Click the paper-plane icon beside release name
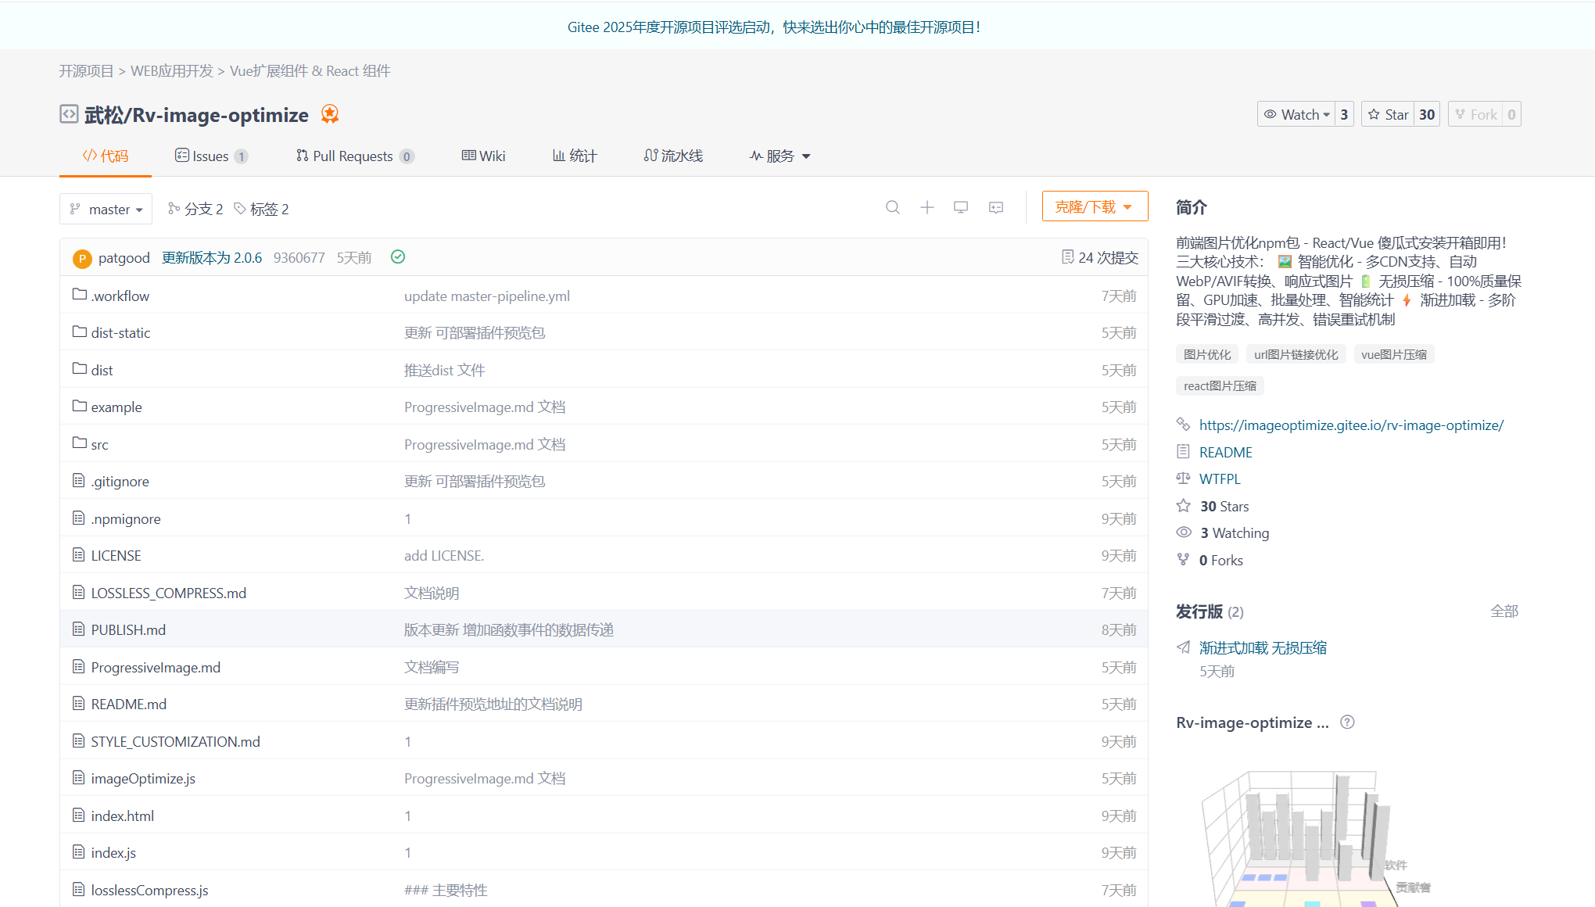The image size is (1595, 907). point(1184,647)
